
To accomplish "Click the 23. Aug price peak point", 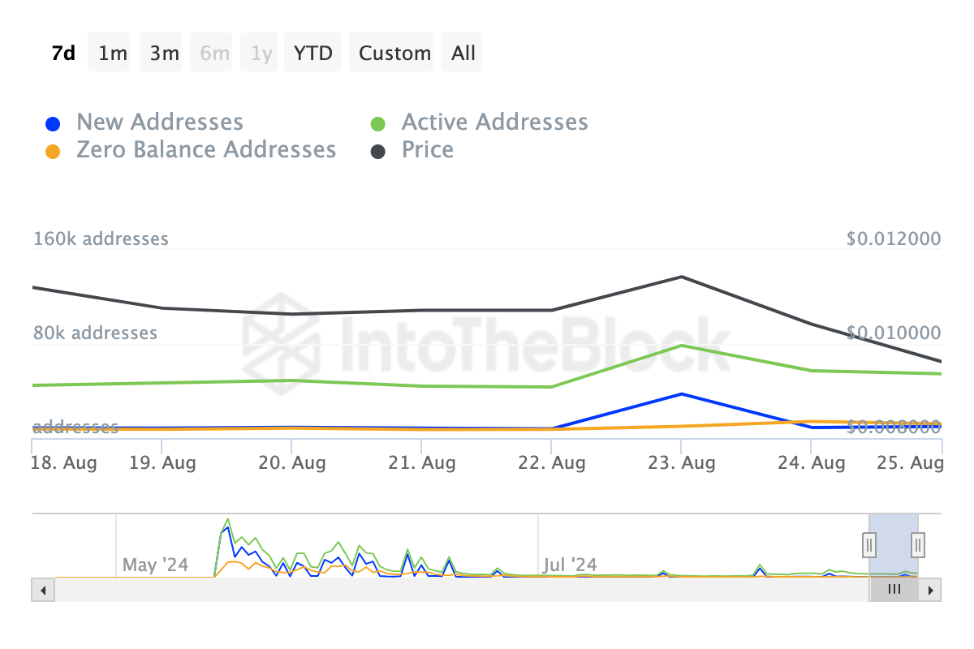I will 682,277.
